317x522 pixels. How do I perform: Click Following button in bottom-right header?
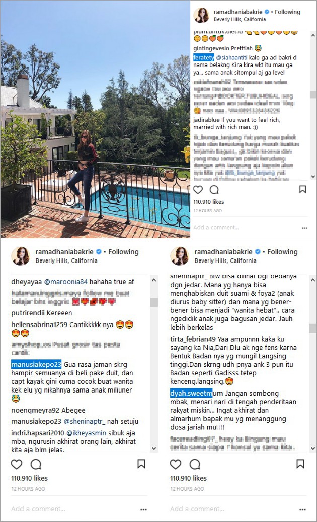coord(282,252)
